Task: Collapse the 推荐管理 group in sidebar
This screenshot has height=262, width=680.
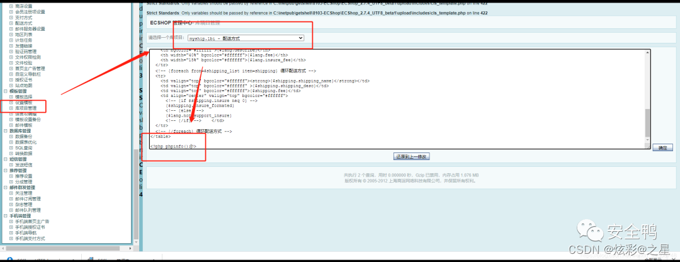Action: click(x=6, y=171)
